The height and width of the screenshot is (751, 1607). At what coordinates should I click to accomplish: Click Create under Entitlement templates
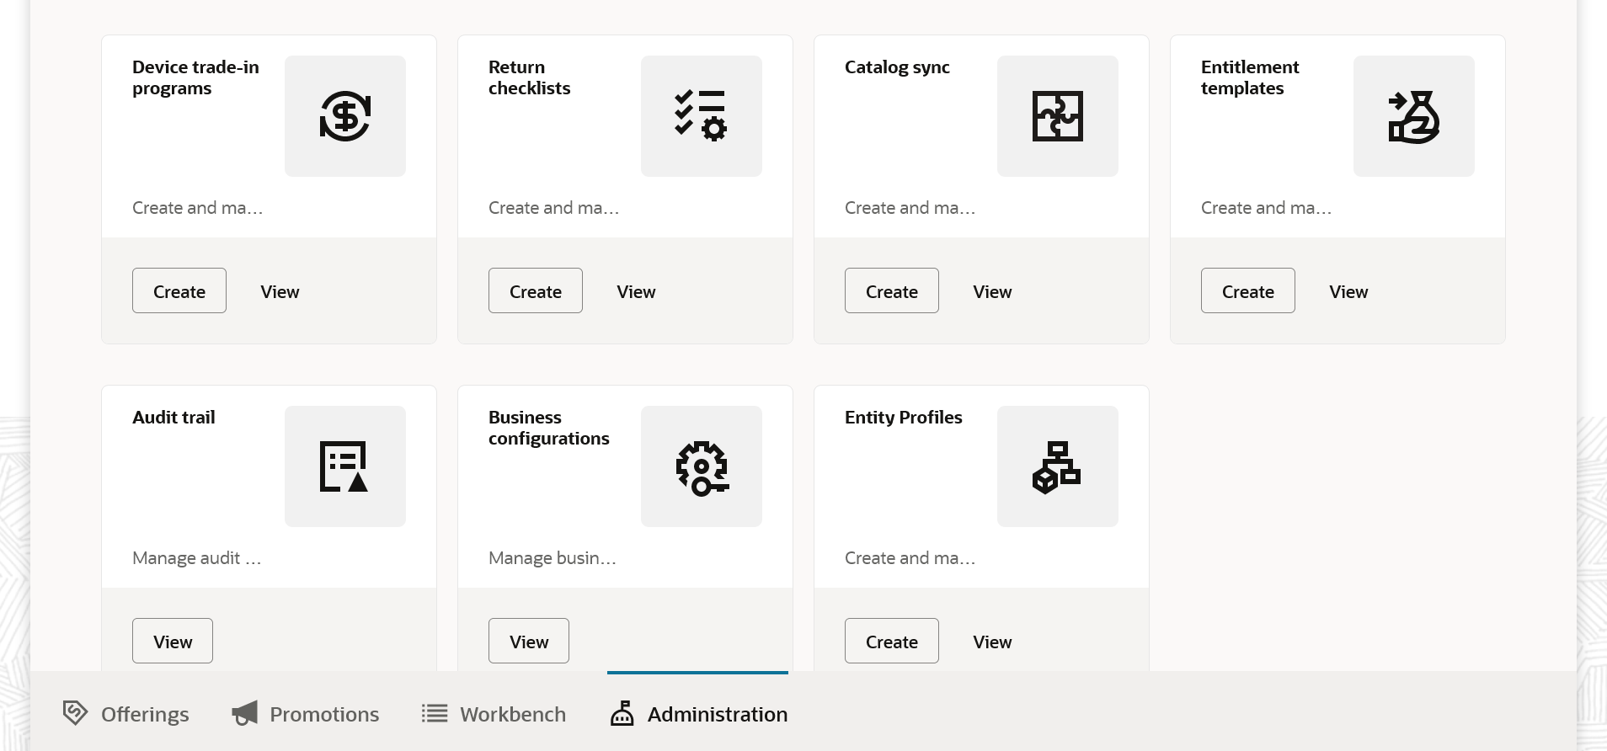click(x=1248, y=291)
